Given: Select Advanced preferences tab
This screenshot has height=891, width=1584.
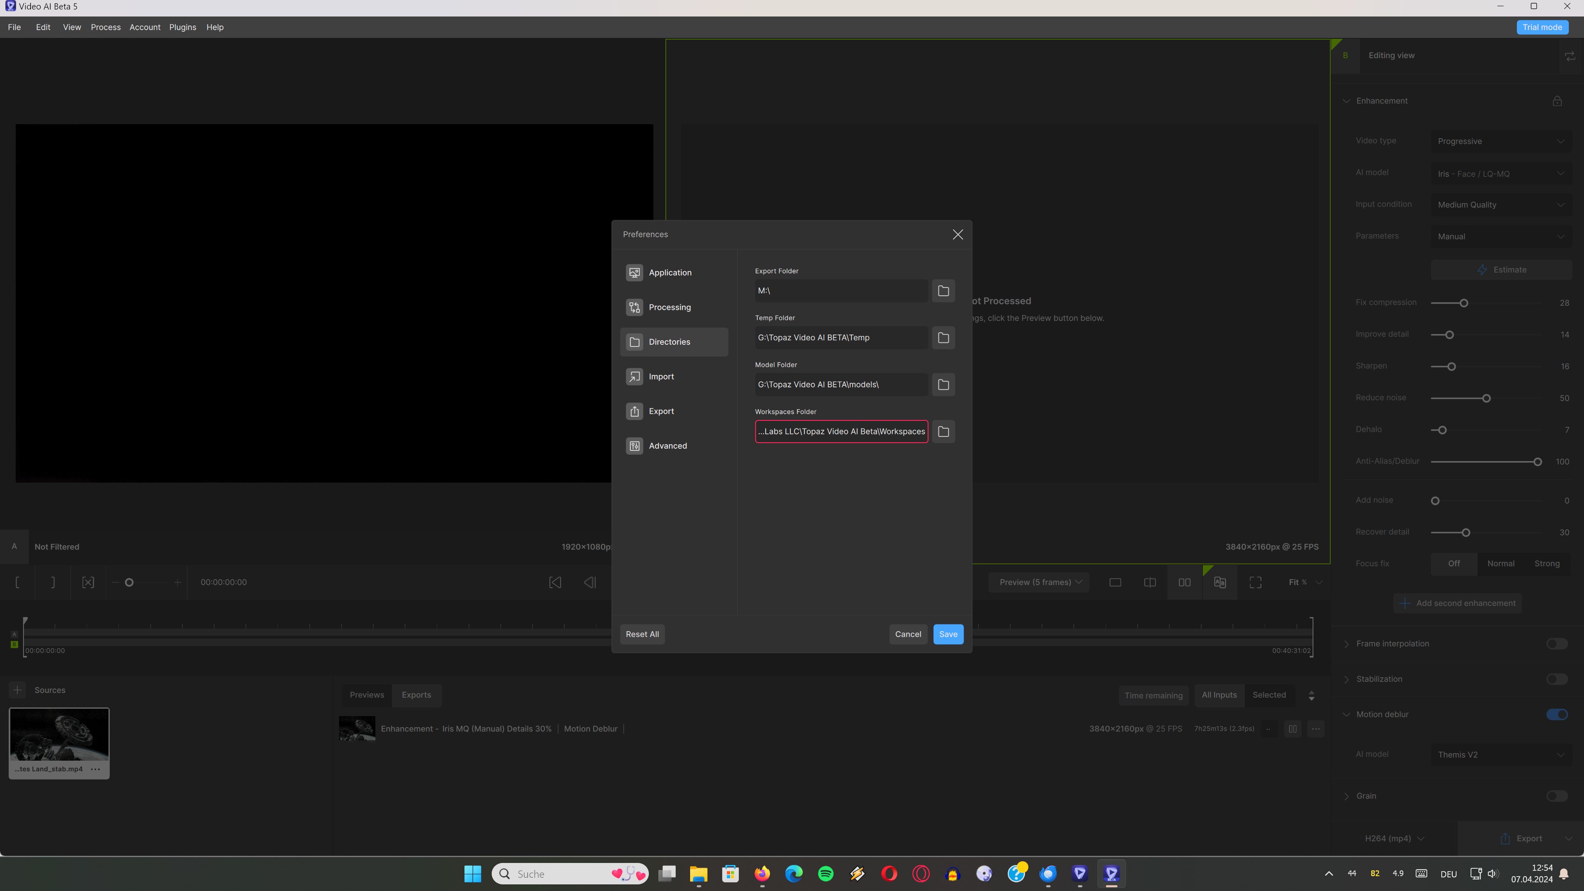Looking at the screenshot, I should coord(667,446).
